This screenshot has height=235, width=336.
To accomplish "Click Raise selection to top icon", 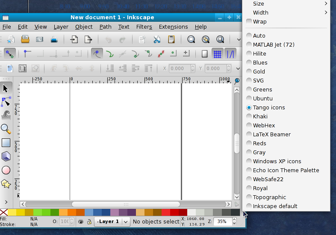I will (148, 68).
